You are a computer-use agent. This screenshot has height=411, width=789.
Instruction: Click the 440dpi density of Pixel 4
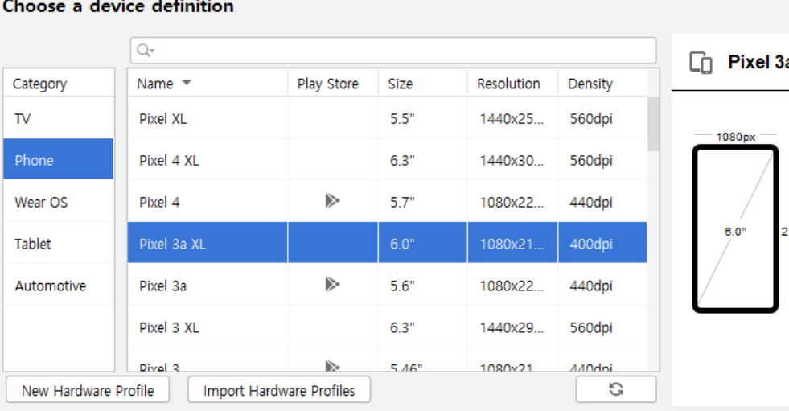(603, 202)
